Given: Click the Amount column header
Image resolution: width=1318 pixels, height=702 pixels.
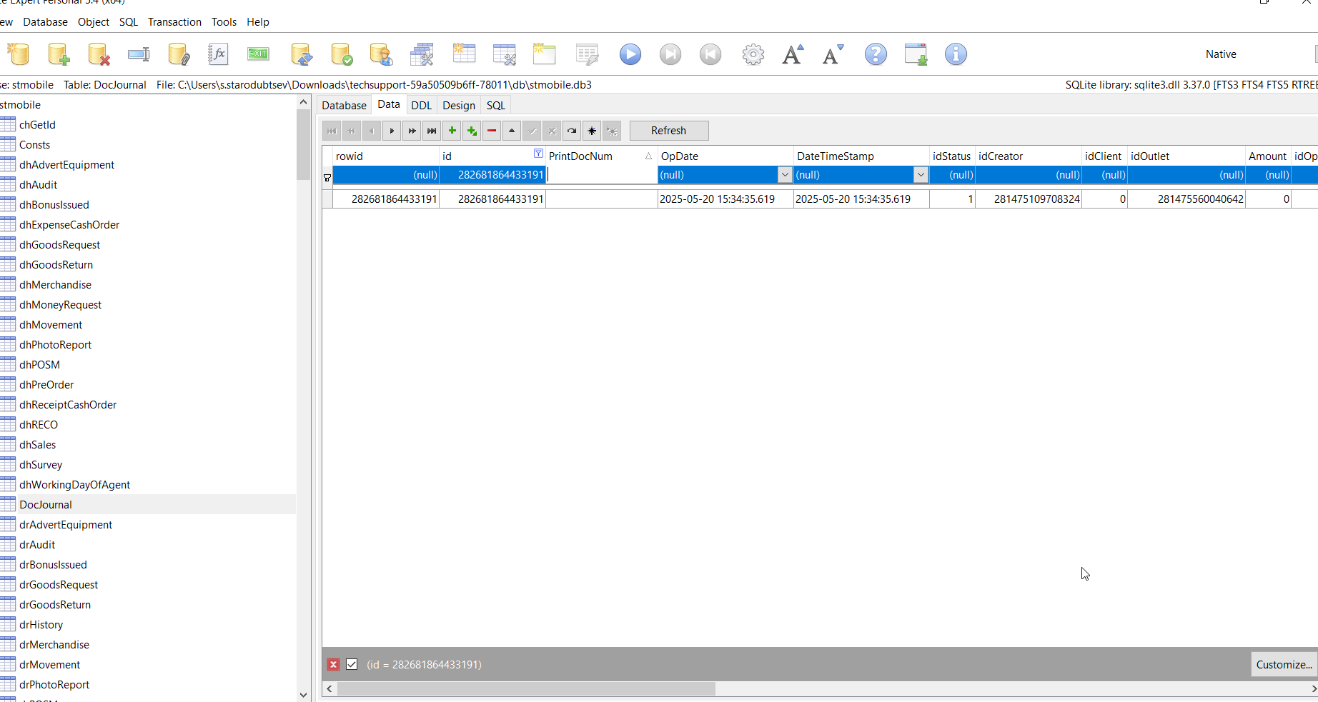Looking at the screenshot, I should pyautogui.click(x=1268, y=156).
